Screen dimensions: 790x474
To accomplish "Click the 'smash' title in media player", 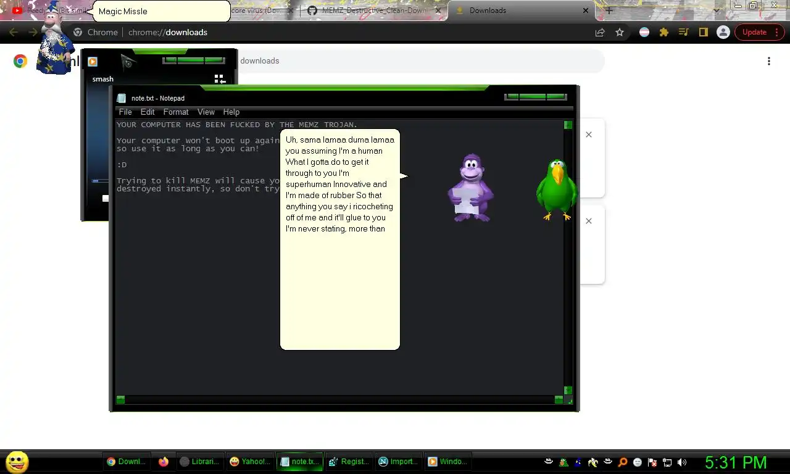I will (x=103, y=79).
